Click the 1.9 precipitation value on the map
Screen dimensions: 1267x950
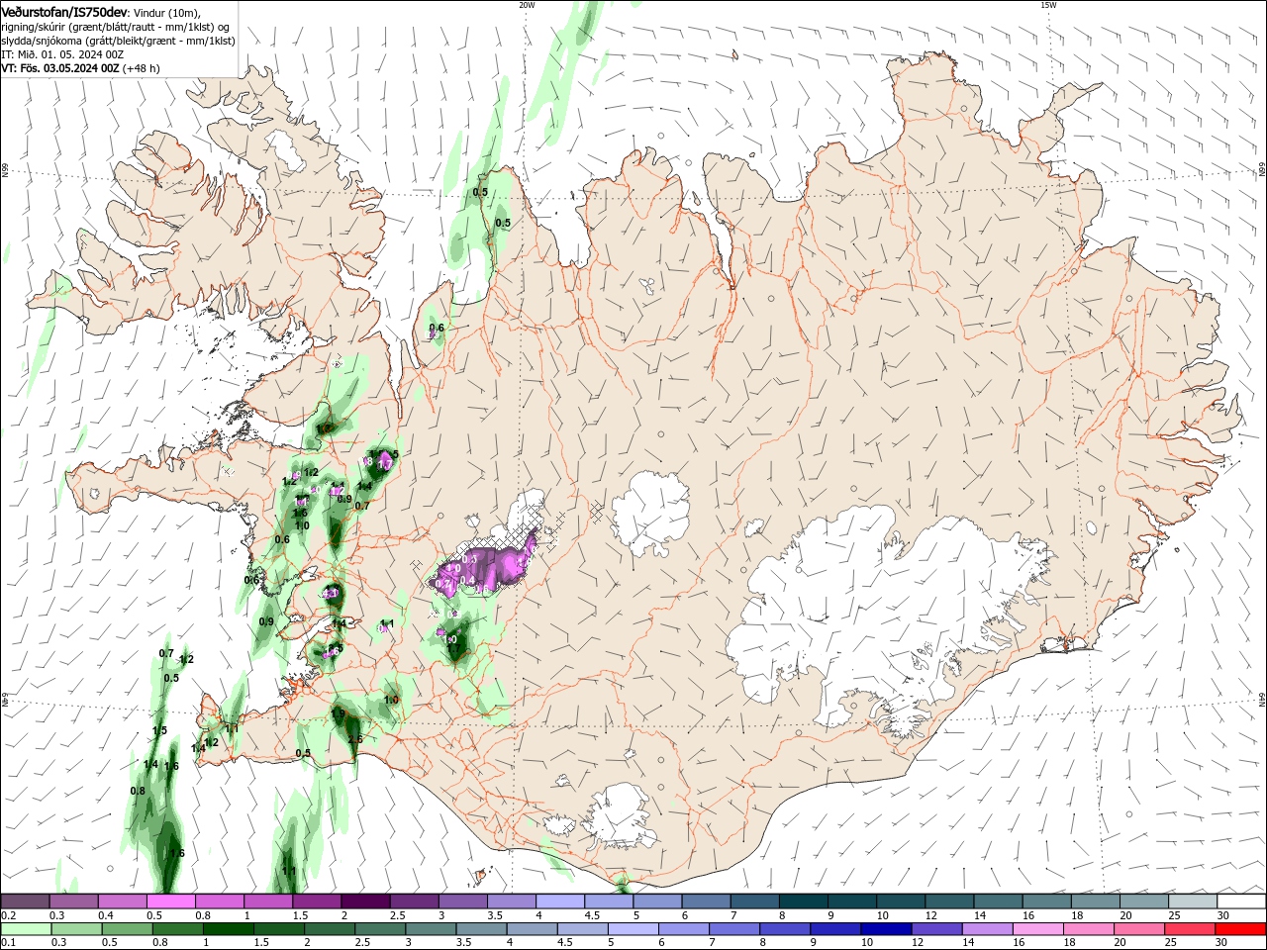click(338, 713)
